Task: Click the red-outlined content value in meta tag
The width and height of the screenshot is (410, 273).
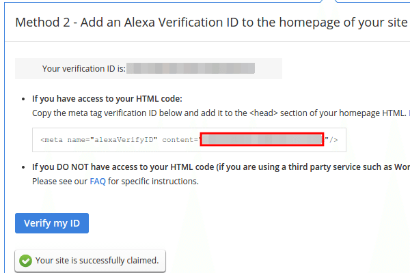Action: (262, 139)
